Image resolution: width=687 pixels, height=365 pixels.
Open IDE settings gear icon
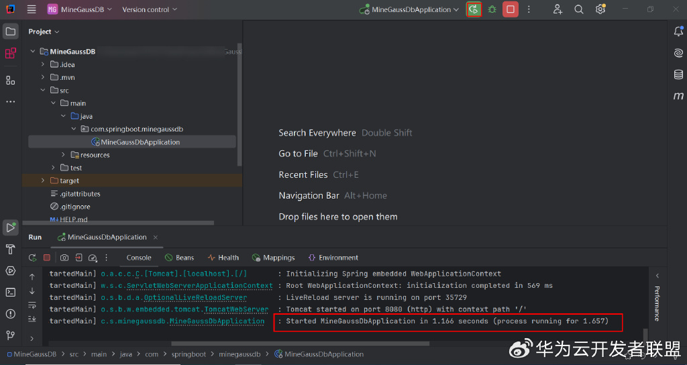pos(600,9)
